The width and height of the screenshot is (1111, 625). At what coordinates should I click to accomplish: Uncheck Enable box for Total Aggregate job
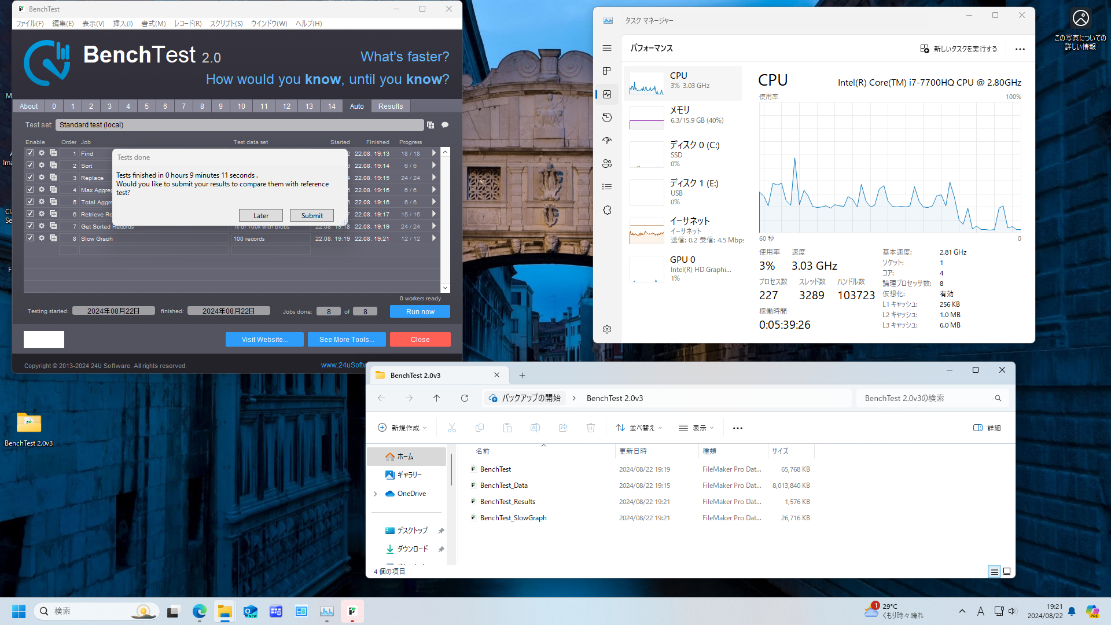(x=30, y=202)
